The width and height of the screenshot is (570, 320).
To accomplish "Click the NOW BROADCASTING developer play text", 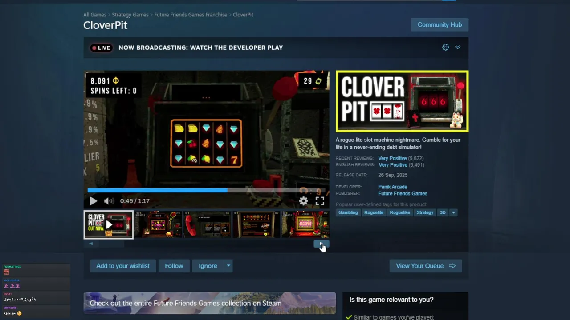I will click(200, 48).
